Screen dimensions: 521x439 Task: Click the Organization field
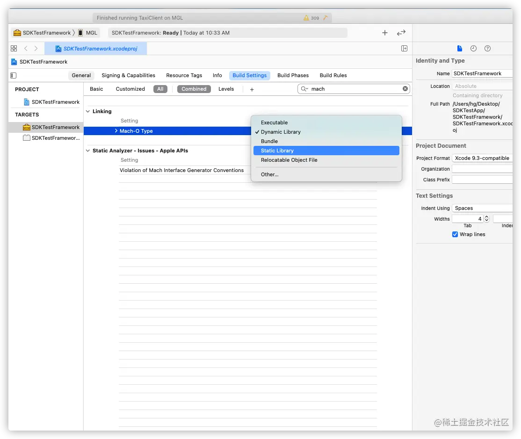tap(482, 169)
